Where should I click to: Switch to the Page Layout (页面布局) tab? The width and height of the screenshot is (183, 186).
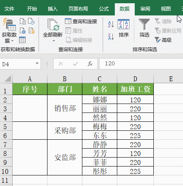pos(78,9)
